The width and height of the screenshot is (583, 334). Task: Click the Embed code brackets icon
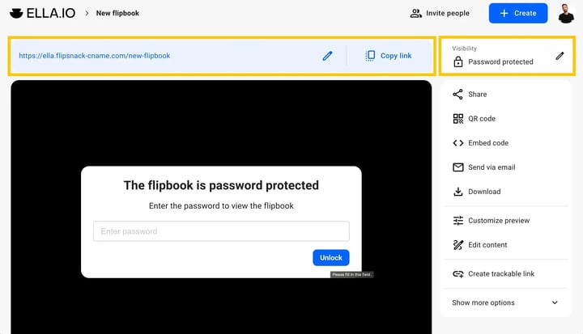pos(458,143)
